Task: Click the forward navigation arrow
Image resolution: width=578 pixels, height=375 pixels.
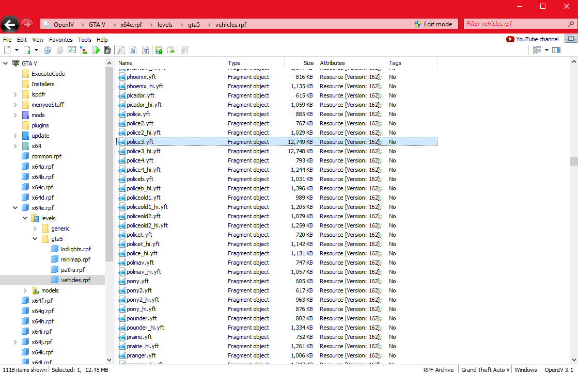Action: pyautogui.click(x=26, y=25)
